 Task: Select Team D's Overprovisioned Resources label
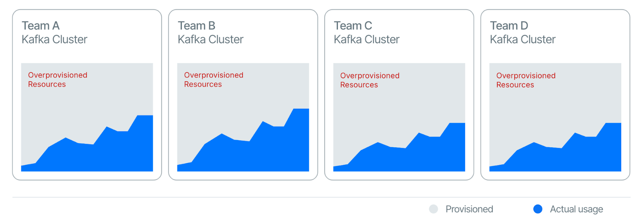pos(526,80)
